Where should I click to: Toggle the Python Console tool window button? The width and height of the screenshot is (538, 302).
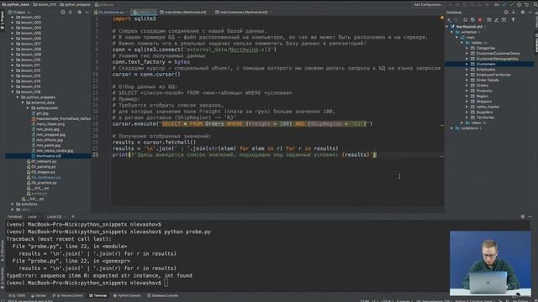(x=127, y=295)
